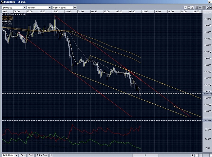Select grid style with middle solid line
This screenshot has width=212, height=157.
(200, 8)
